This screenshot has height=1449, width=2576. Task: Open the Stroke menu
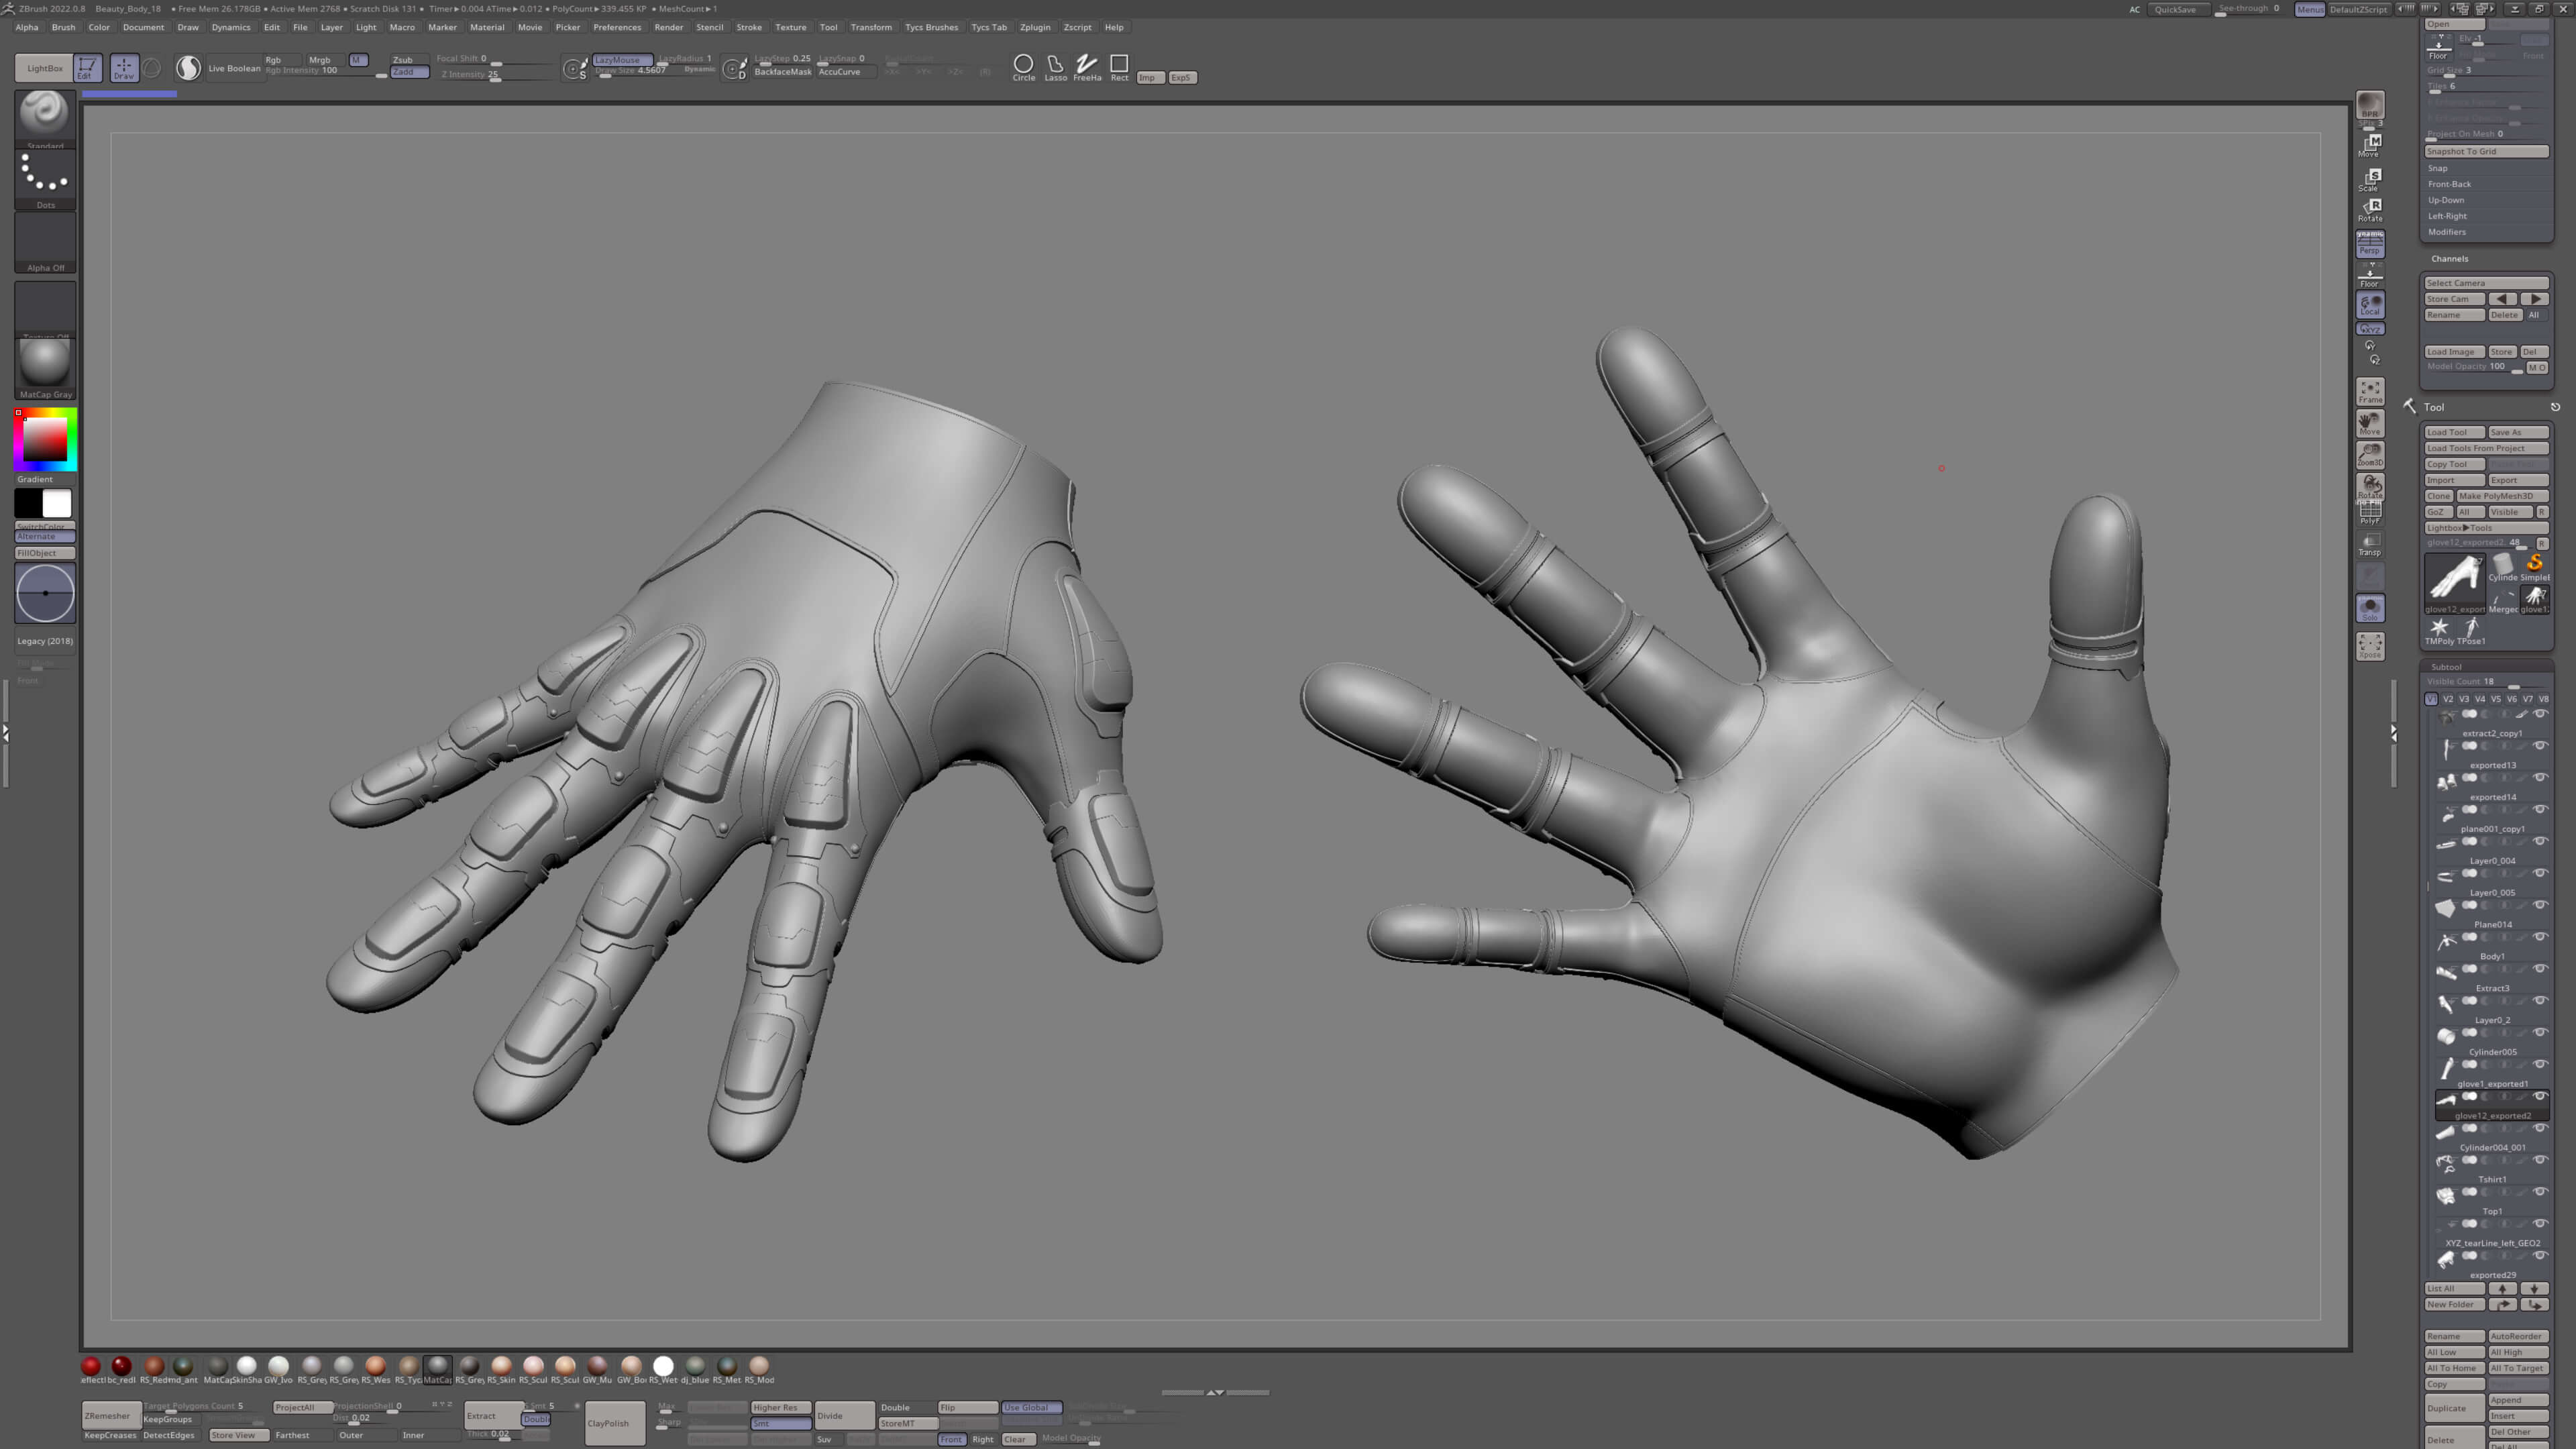(749, 27)
